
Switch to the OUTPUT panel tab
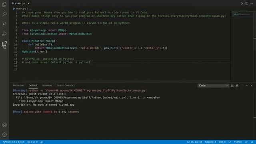coord(33,86)
